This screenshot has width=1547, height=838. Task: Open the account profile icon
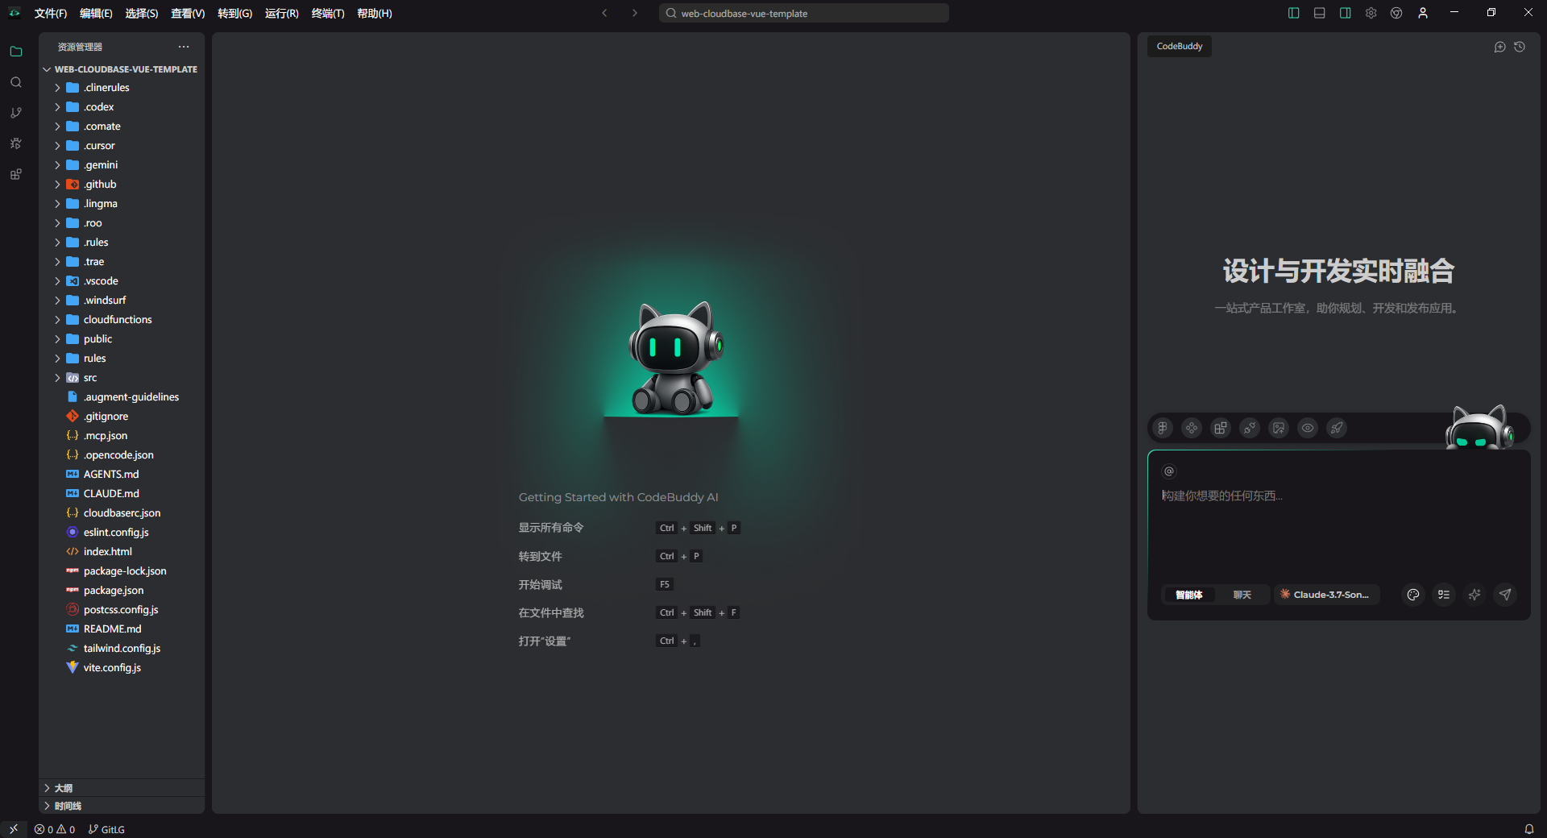tap(1423, 13)
